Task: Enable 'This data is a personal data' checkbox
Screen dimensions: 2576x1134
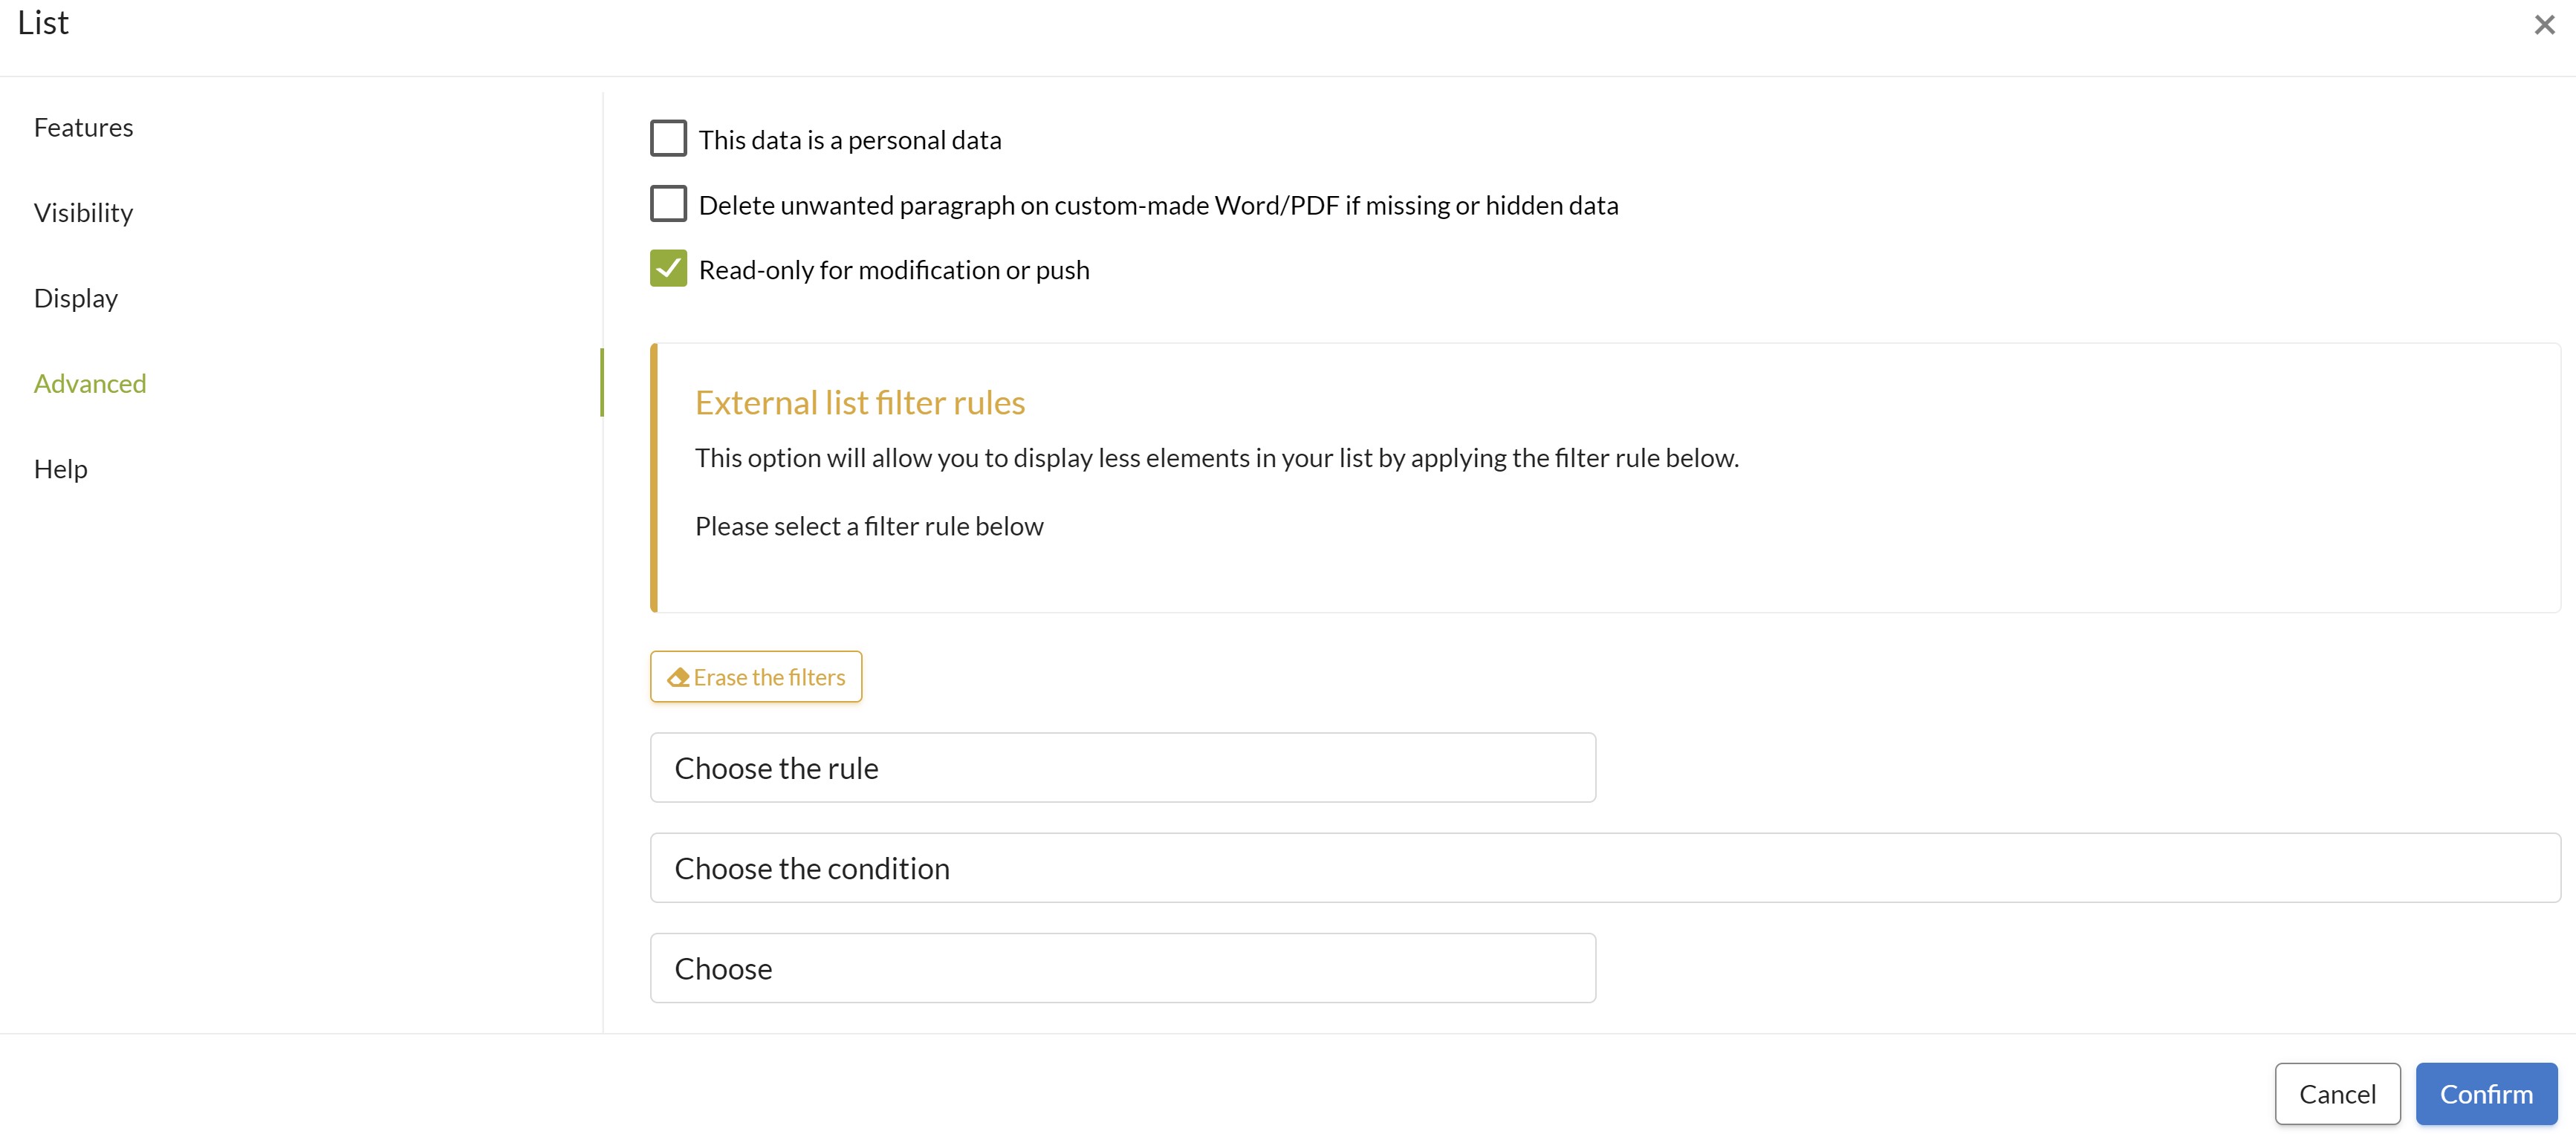Action: (667, 138)
